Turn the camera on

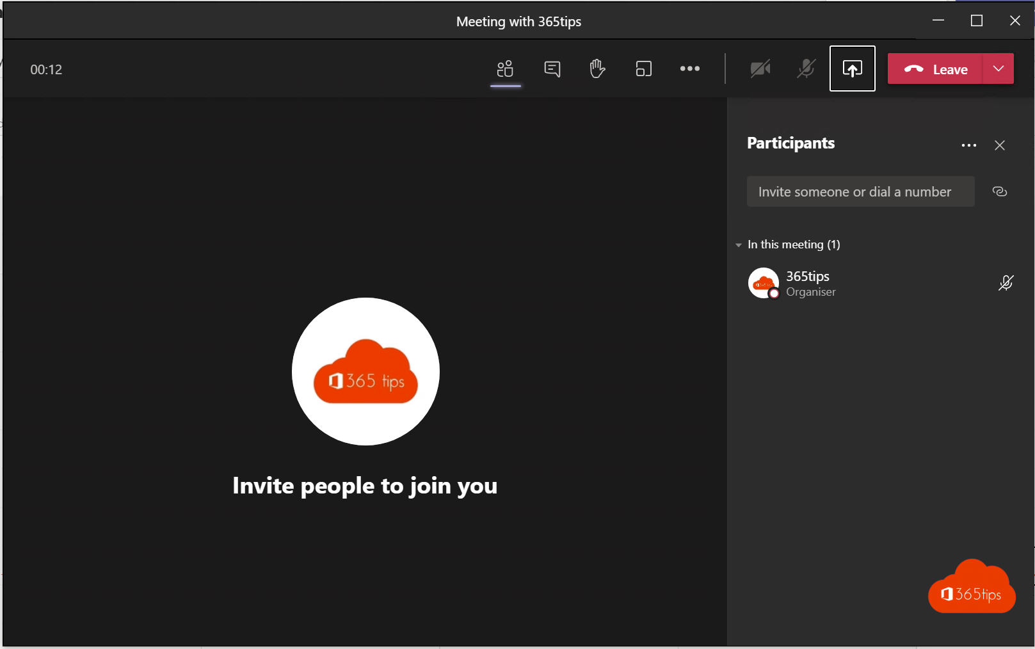(x=760, y=68)
